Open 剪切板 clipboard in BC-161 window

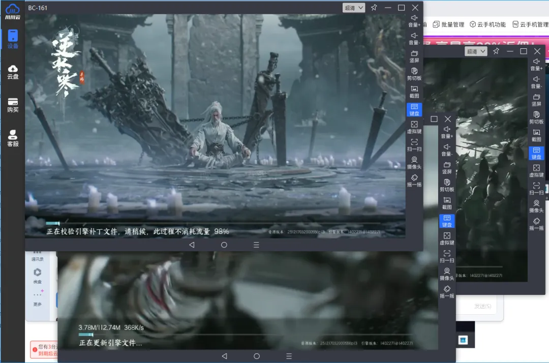click(414, 74)
